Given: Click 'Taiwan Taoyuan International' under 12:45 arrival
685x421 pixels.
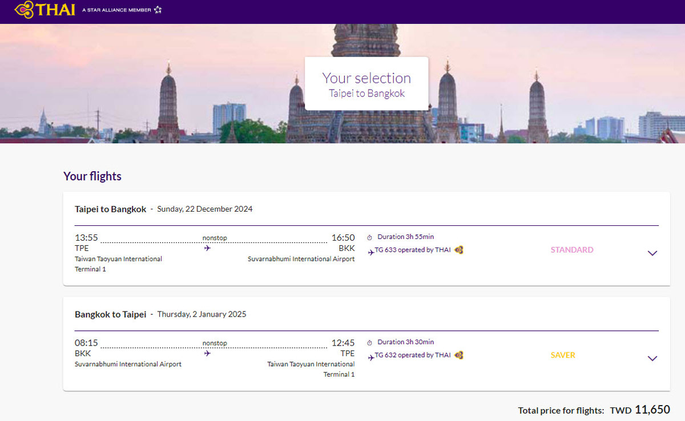Looking at the screenshot, I should 311,364.
